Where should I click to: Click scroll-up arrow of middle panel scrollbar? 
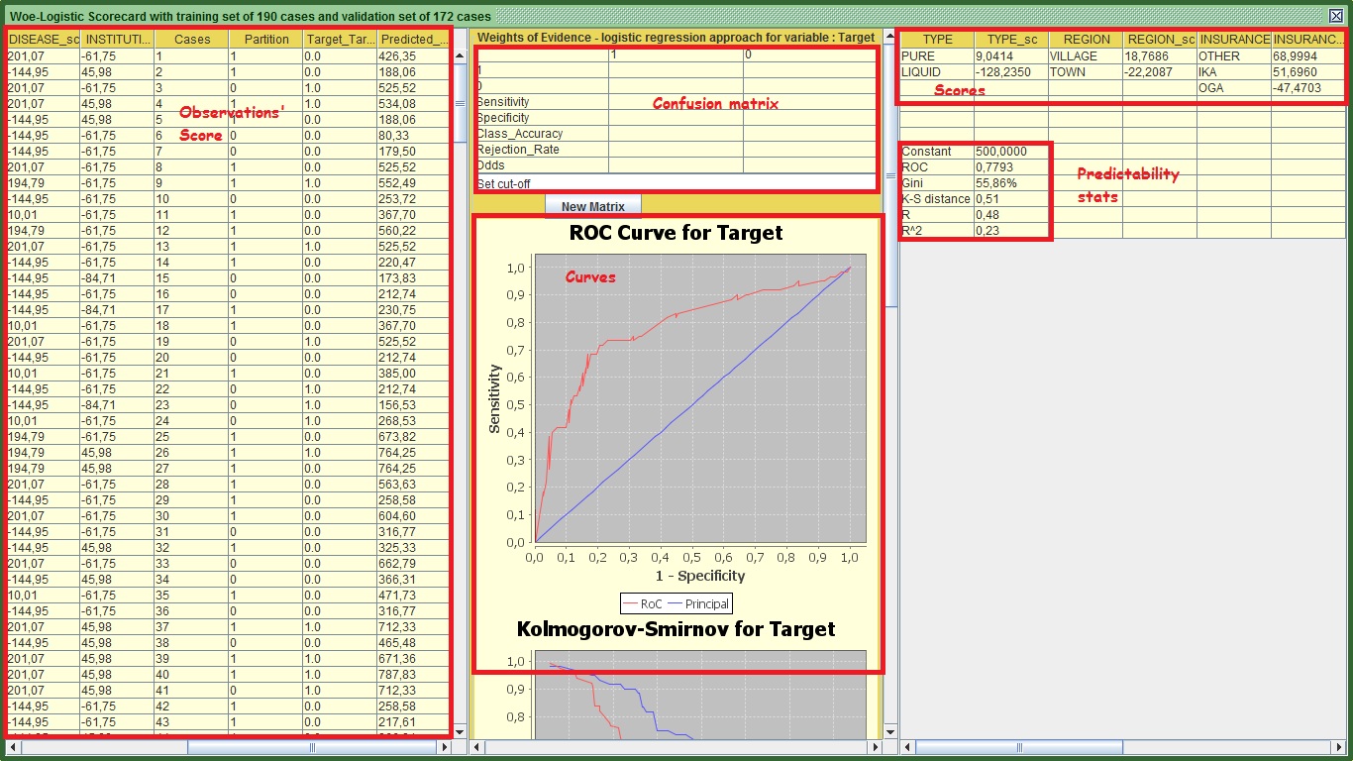click(x=889, y=37)
